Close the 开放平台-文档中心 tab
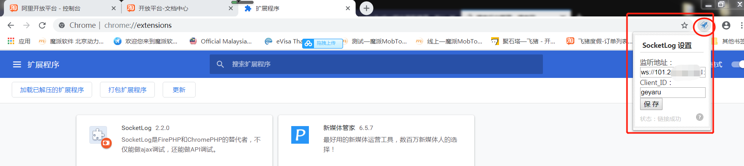The width and height of the screenshot is (744, 166). 230,8
